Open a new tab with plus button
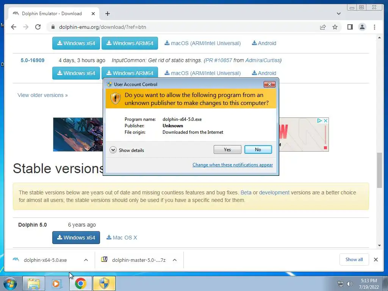388x291 pixels. [107, 14]
